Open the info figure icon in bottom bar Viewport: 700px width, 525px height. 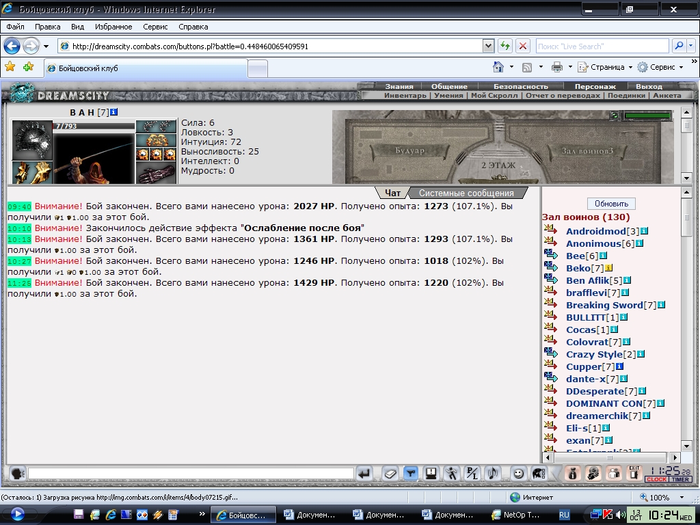pos(573,473)
